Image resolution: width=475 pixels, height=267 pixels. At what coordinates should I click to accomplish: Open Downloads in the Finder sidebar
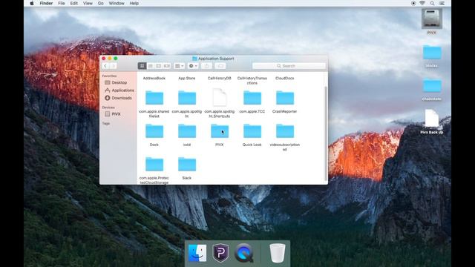[119, 98]
